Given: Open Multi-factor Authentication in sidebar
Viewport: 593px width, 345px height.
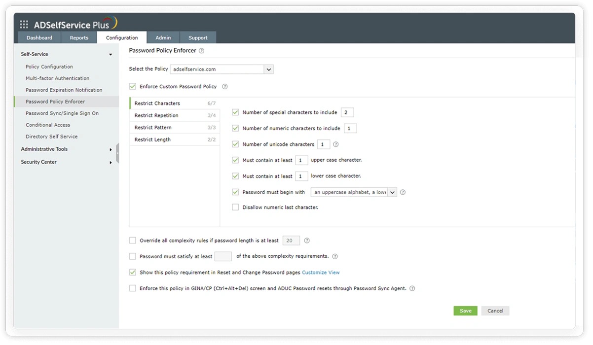Looking at the screenshot, I should tap(58, 78).
